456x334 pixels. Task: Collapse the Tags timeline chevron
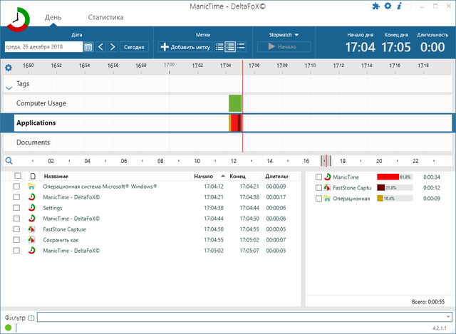[9, 88]
